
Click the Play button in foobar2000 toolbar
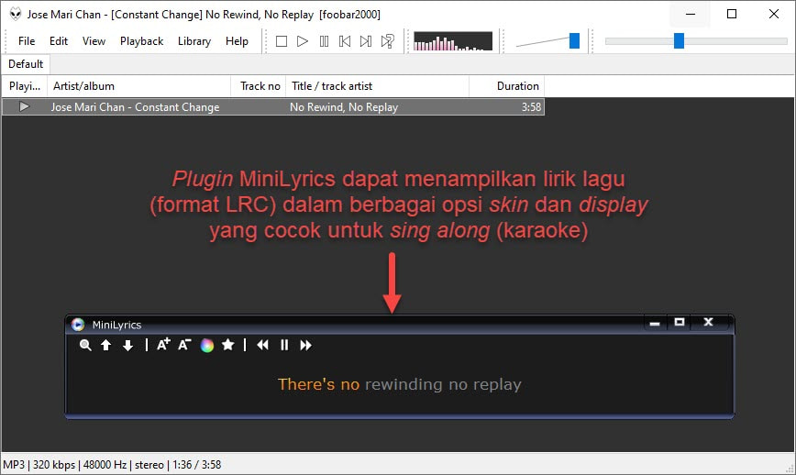click(x=303, y=41)
